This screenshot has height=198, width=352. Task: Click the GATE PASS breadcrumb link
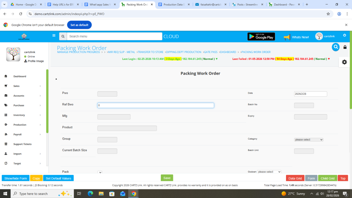pyautogui.click(x=210, y=52)
